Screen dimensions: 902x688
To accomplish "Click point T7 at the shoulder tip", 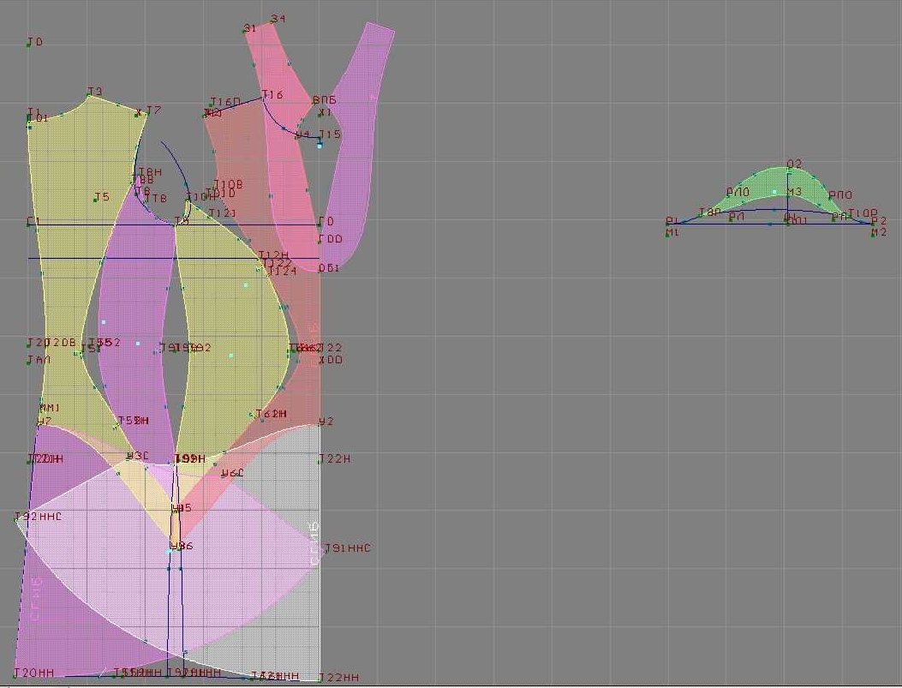I will (140, 112).
